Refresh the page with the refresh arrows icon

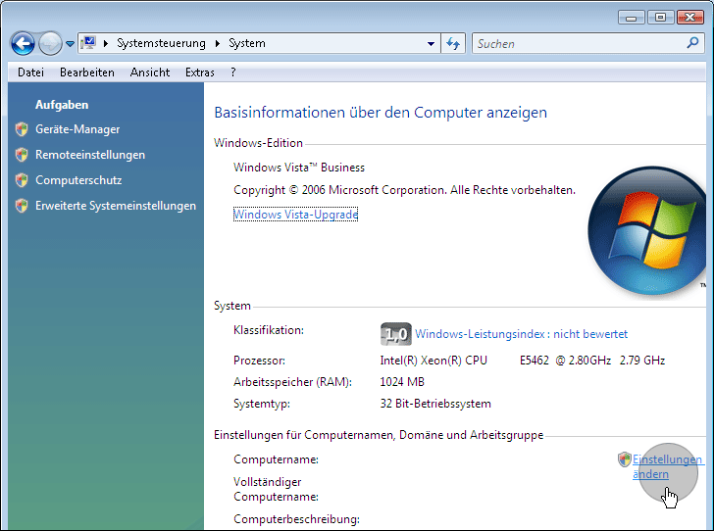click(453, 44)
